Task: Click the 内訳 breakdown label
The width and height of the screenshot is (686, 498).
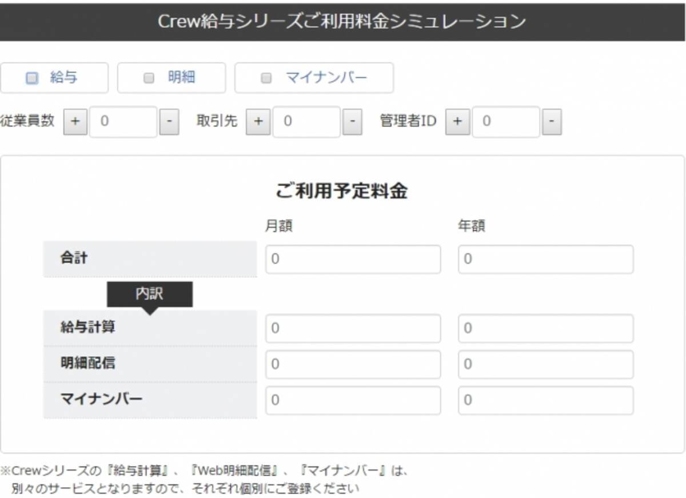Action: (150, 294)
